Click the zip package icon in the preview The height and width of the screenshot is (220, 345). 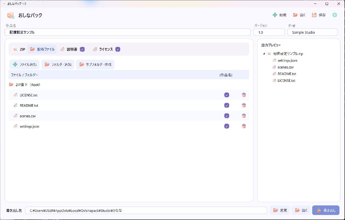tap(269, 53)
